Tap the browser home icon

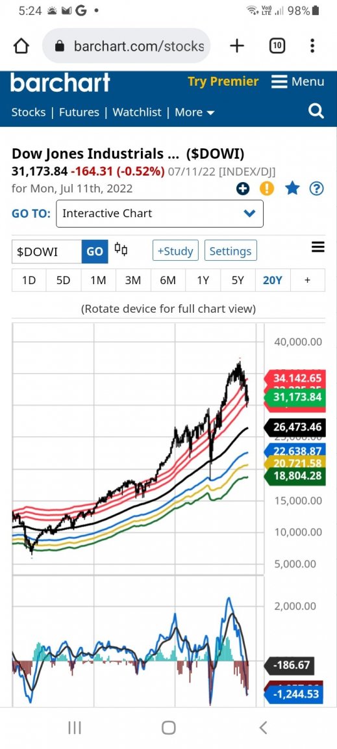point(21,46)
